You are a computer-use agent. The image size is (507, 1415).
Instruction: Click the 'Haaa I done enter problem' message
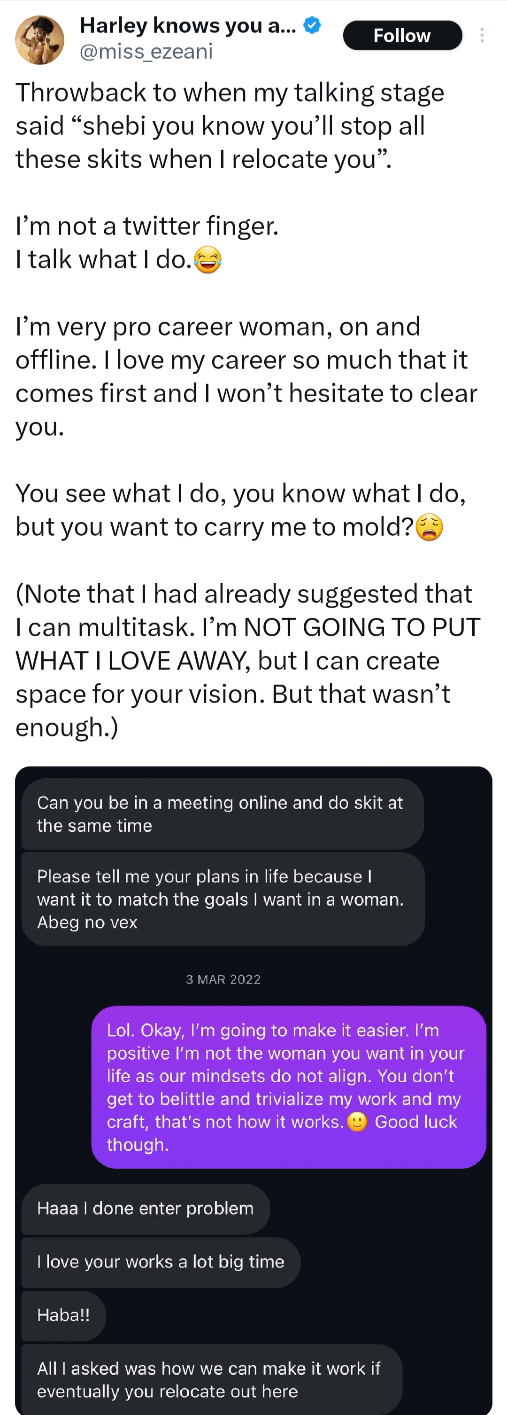(146, 1209)
